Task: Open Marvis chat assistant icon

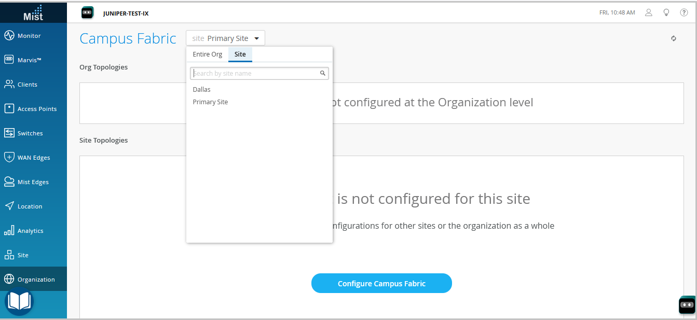Action: (x=687, y=305)
